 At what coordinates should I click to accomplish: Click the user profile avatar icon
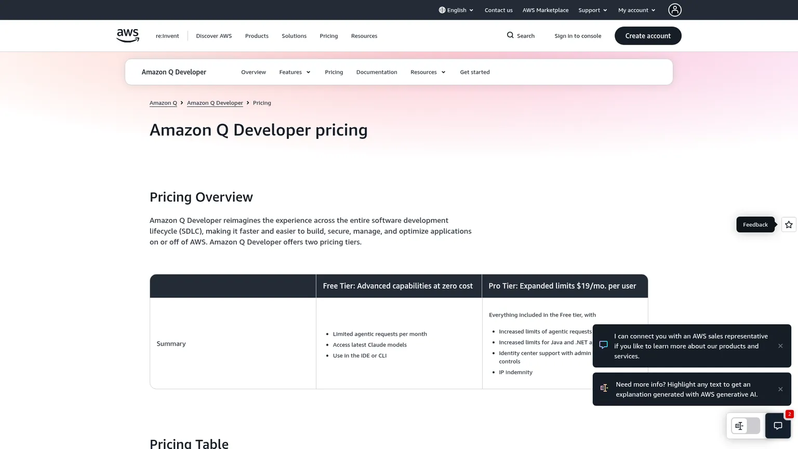(x=674, y=10)
